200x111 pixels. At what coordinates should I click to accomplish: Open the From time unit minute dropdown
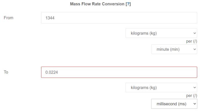coord(174,49)
